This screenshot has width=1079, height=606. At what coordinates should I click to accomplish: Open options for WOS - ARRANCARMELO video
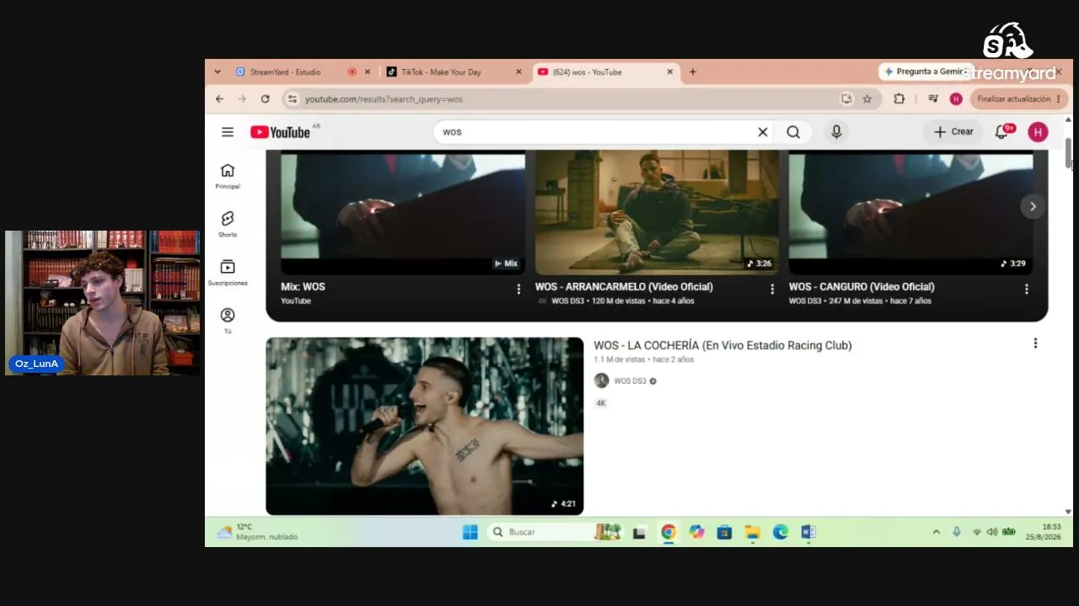click(x=772, y=290)
